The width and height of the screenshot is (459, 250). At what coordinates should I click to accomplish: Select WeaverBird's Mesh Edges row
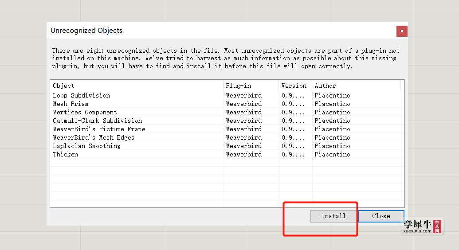coord(227,137)
